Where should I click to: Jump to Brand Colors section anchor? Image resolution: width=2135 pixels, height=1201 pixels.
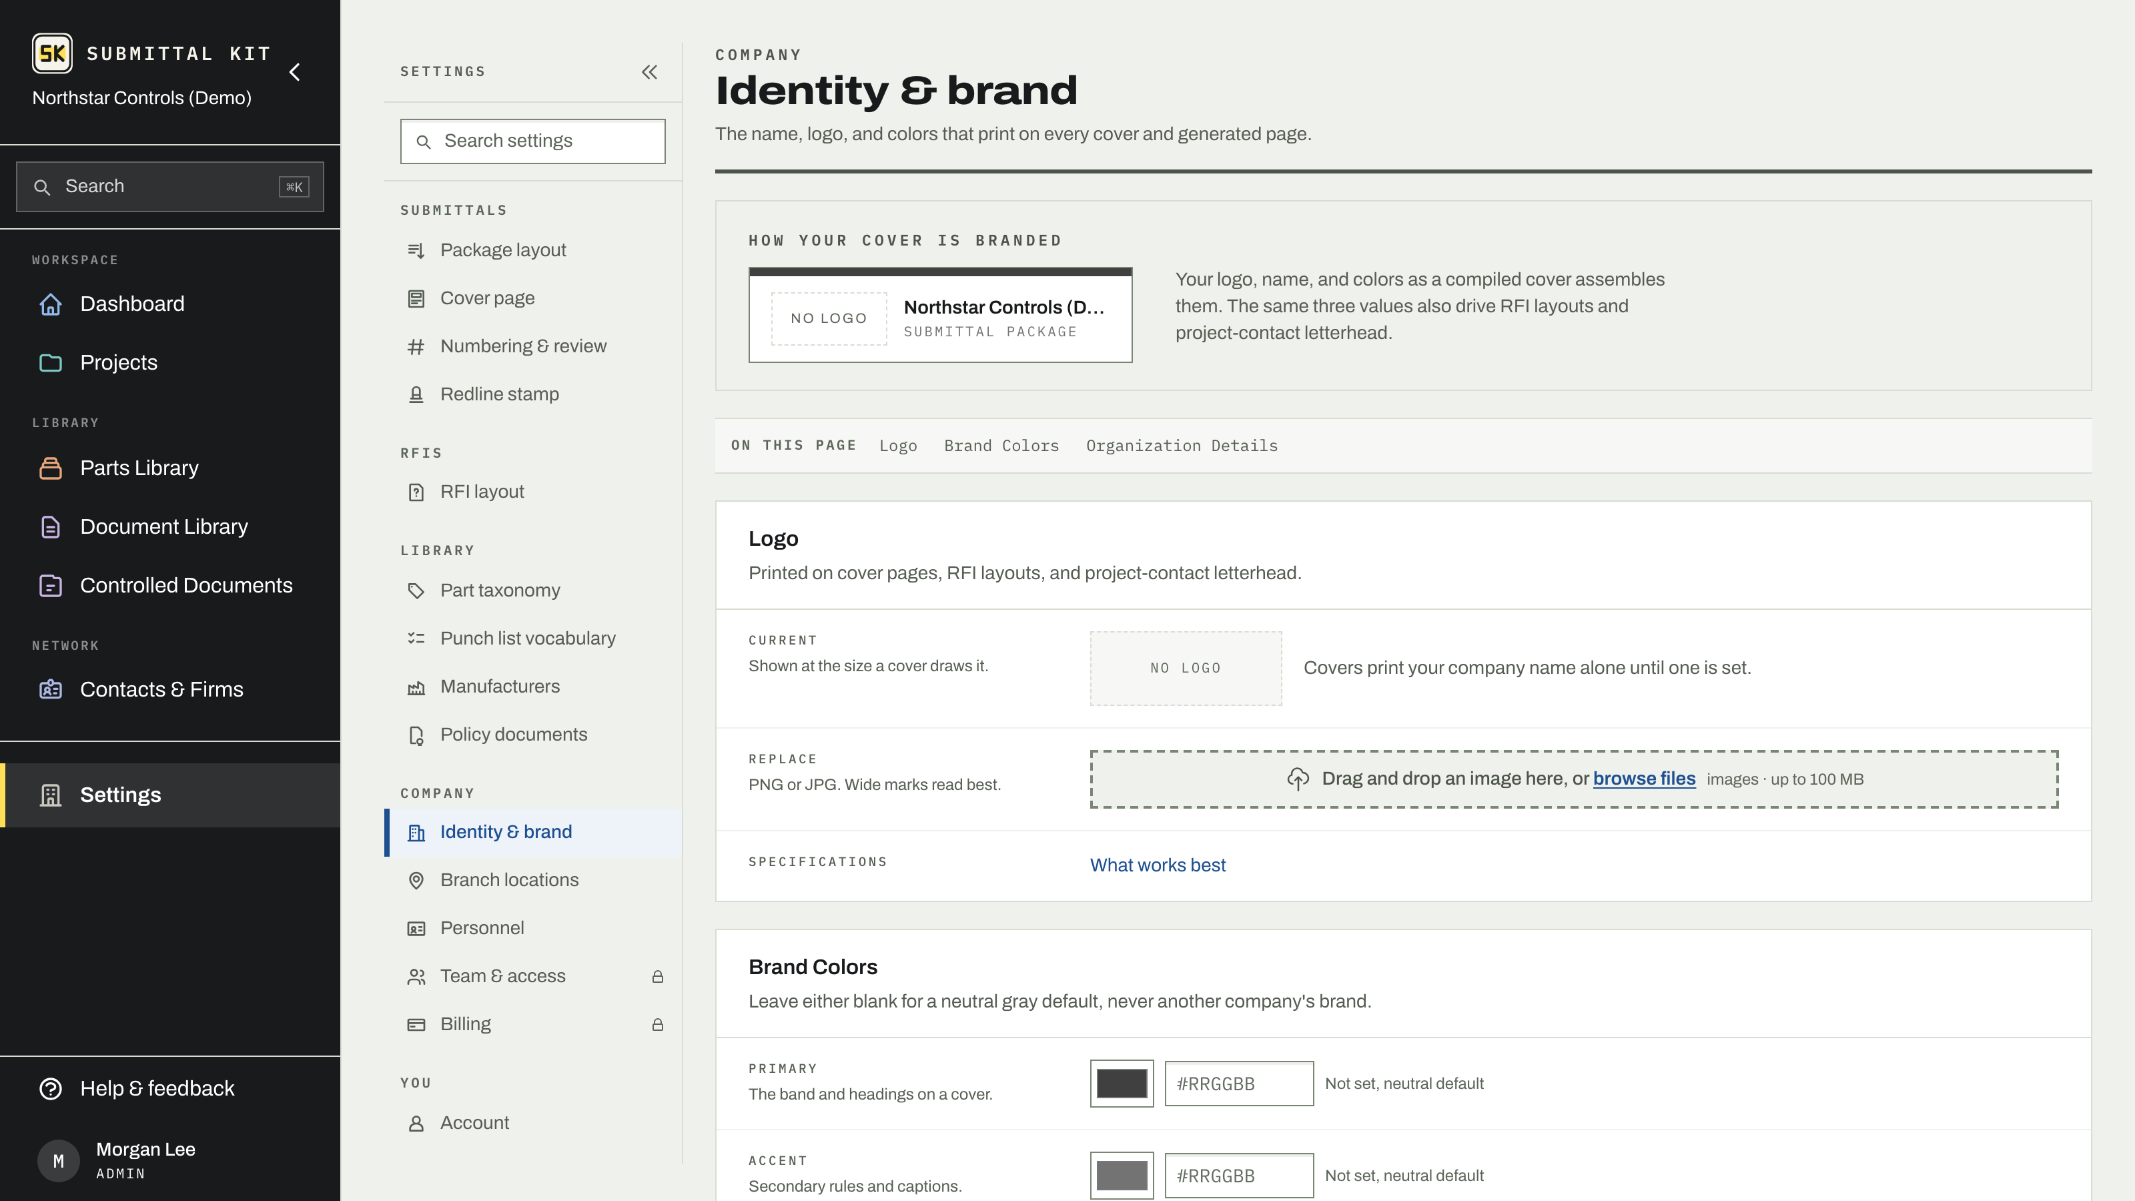pyautogui.click(x=1001, y=446)
